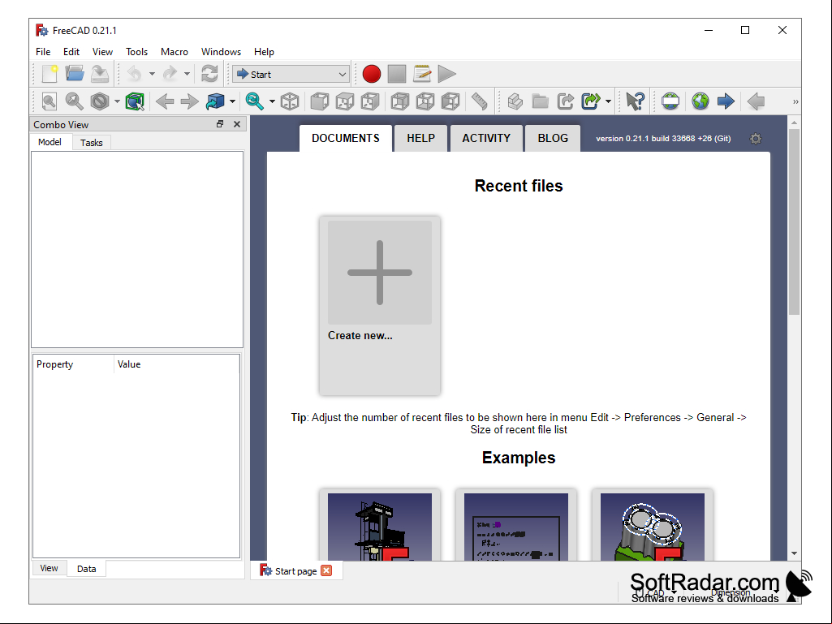Screen dimensions: 832x624
Task: Undock the Combo View panel
Action: coord(220,124)
